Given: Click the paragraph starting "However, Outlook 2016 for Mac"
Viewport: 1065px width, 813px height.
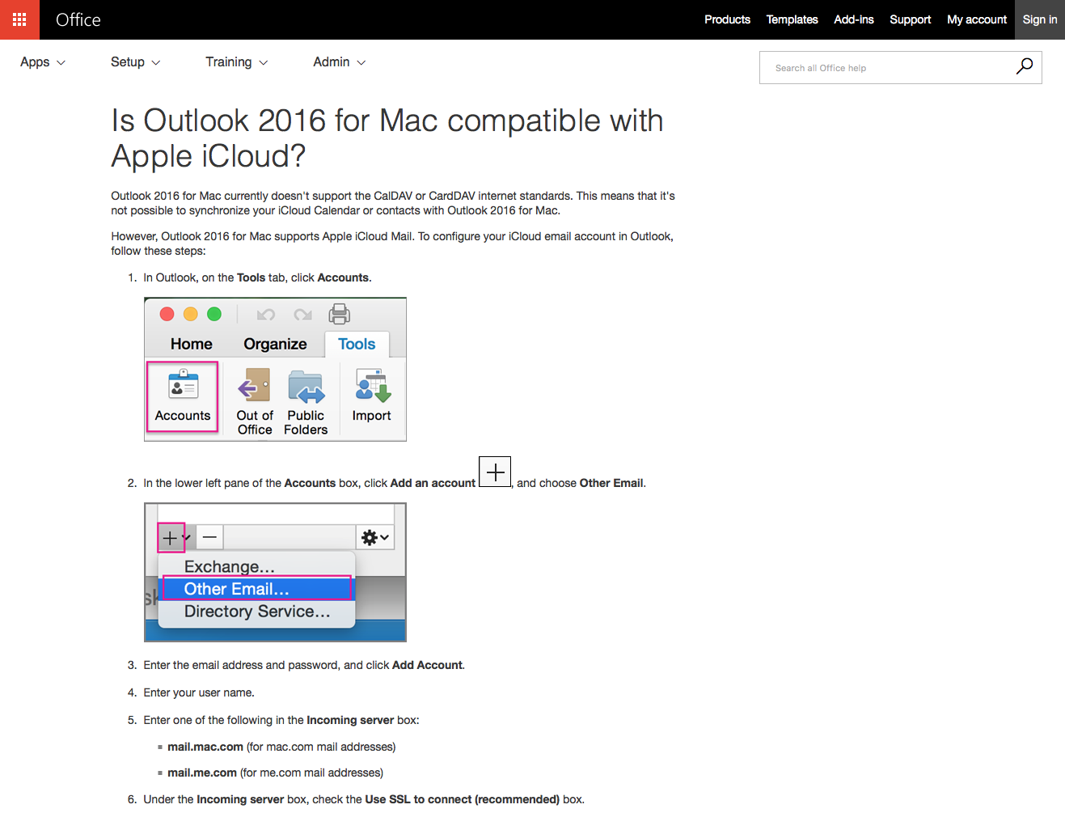Looking at the screenshot, I should [392, 243].
